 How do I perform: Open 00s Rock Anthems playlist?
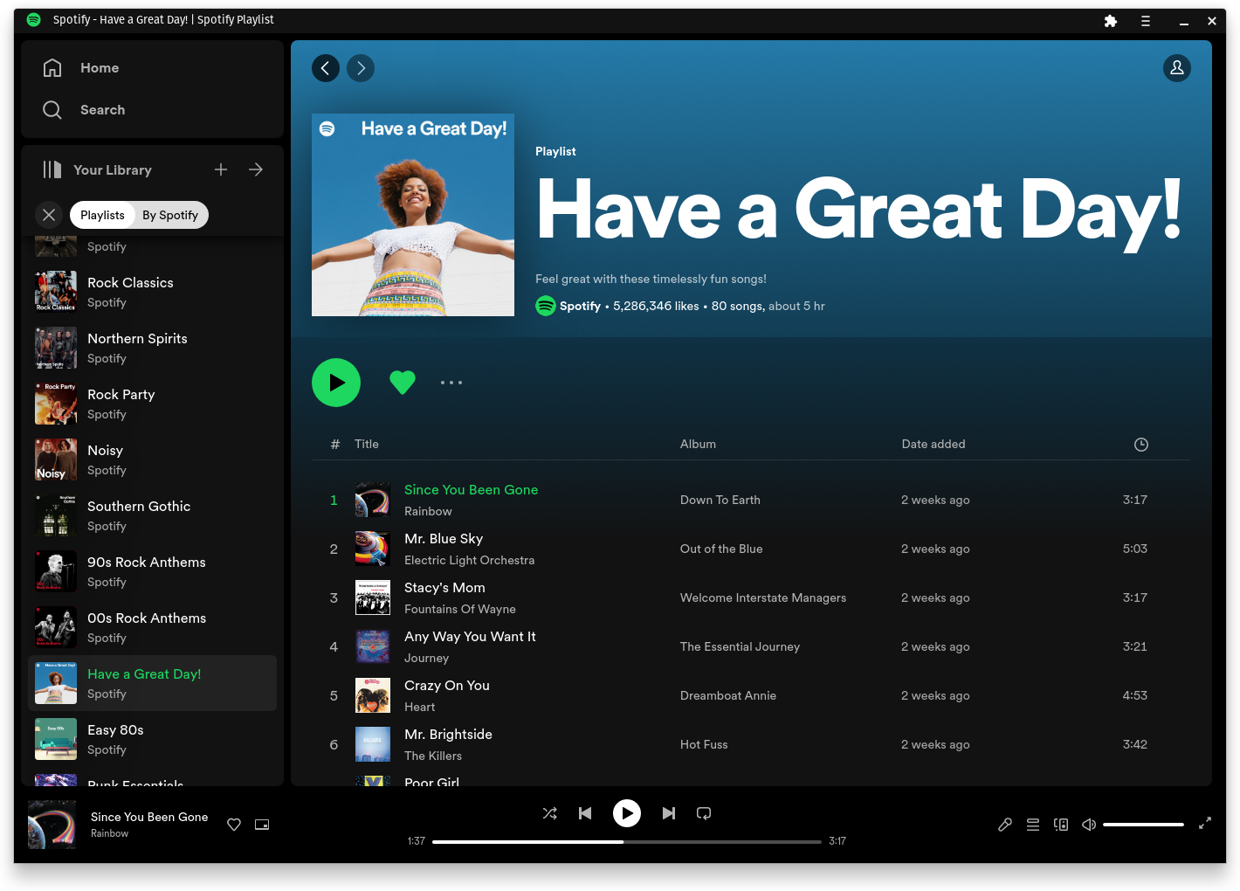[153, 627]
